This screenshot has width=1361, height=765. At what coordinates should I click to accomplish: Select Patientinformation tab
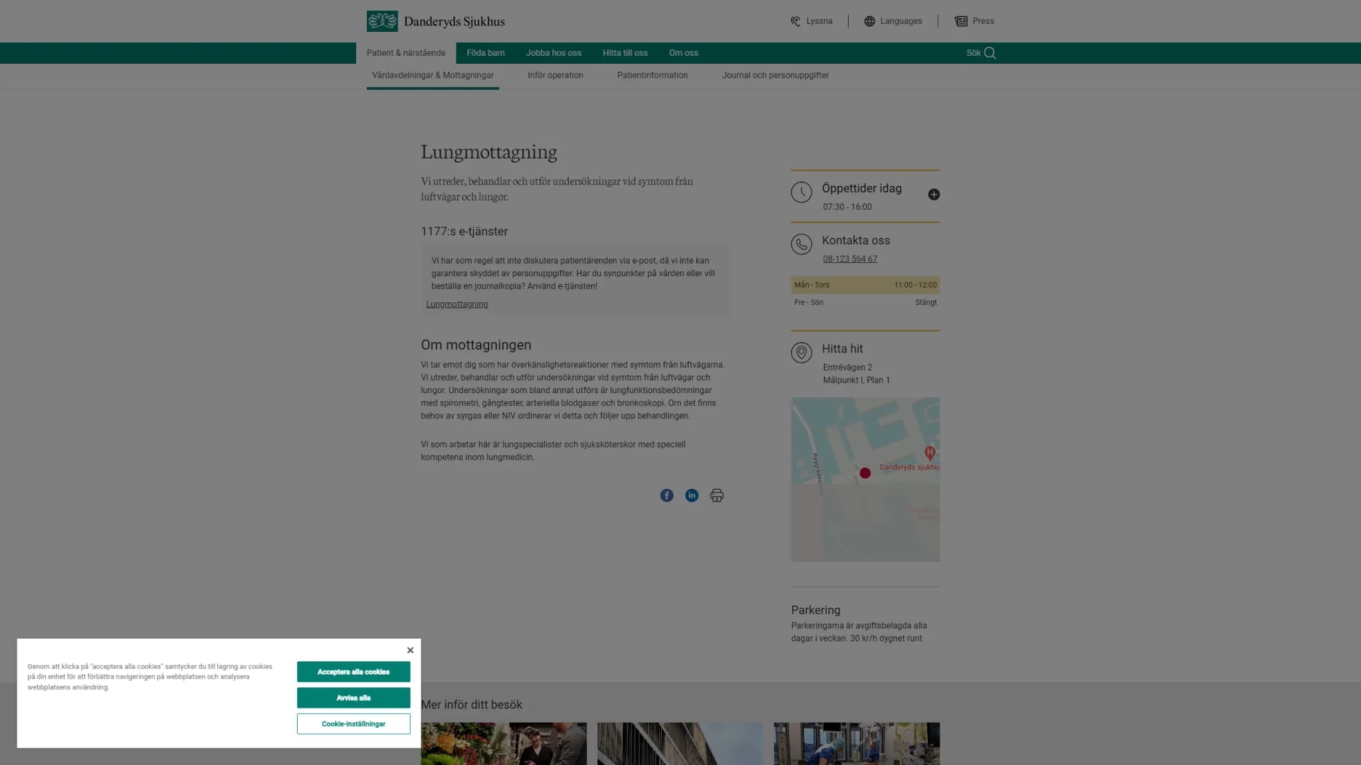653,76
